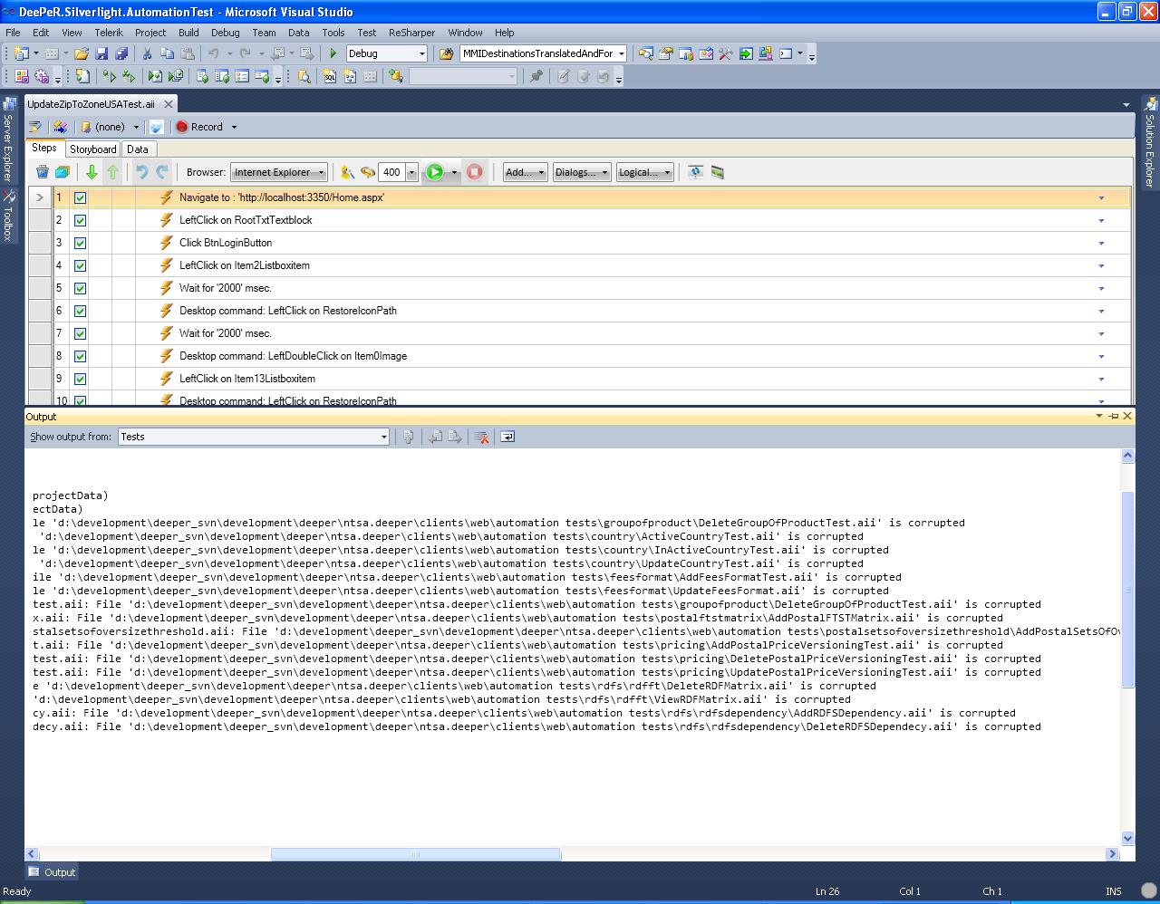The image size is (1160, 904).
Task: Disable step 3 Click BtnLoginButton checkbox
Action: coord(80,243)
